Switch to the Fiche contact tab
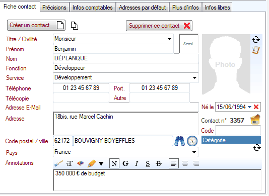 pos(20,7)
